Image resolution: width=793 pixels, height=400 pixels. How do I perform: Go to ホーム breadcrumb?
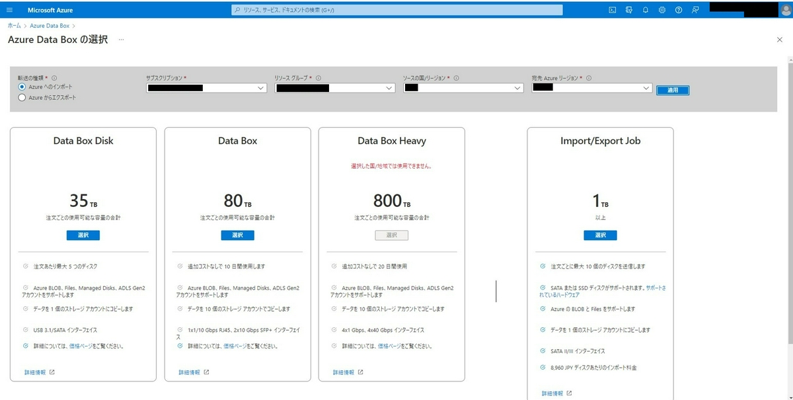14,26
